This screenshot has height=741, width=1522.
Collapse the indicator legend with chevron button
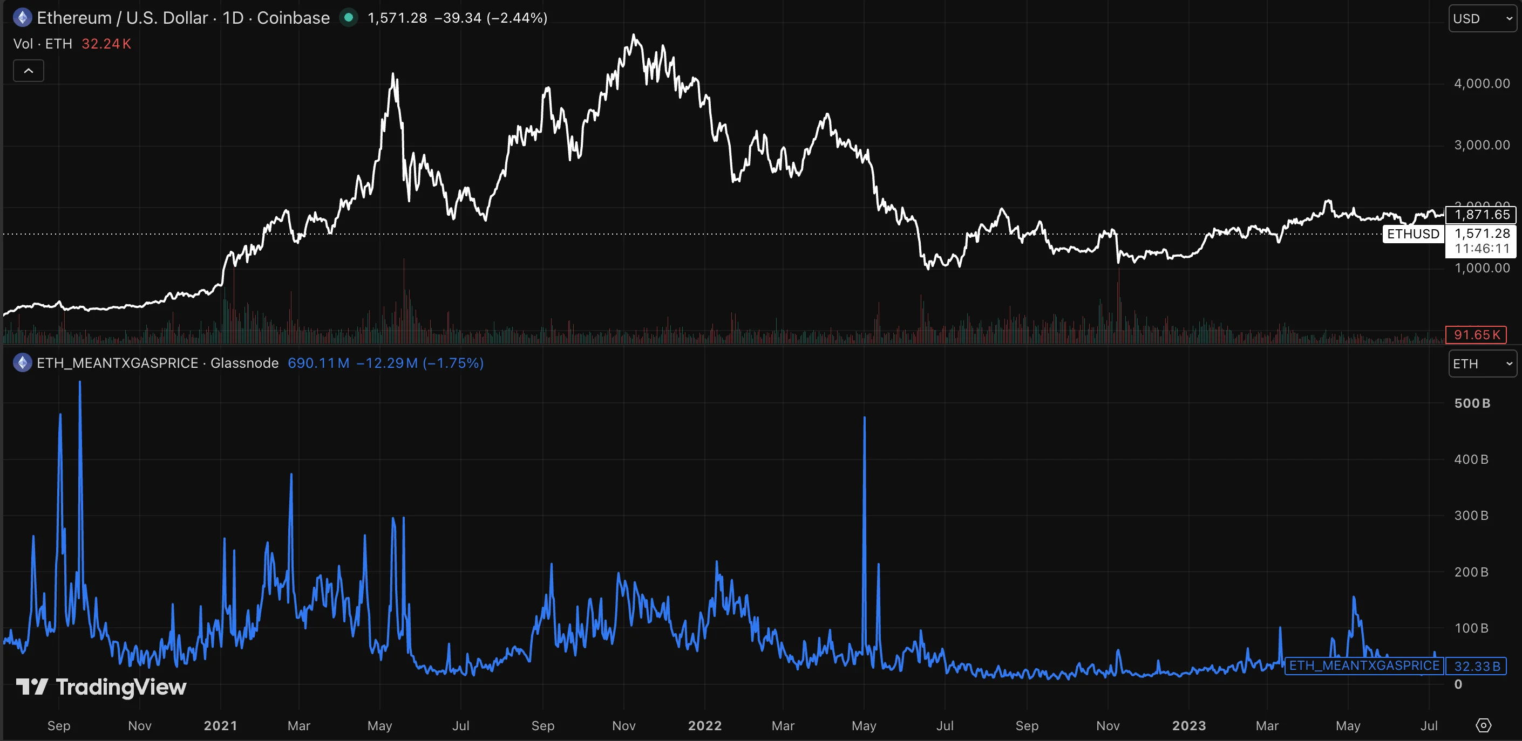click(x=29, y=71)
